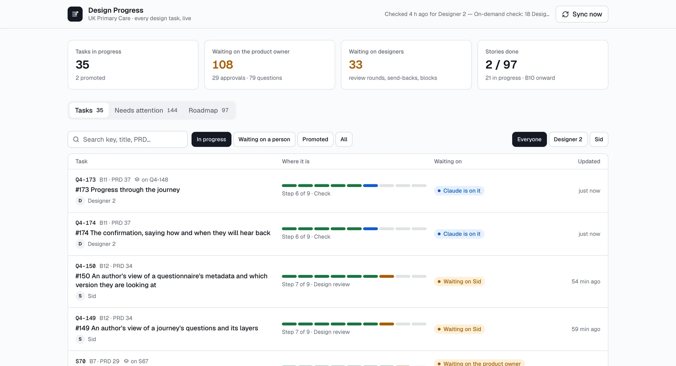Click the Waiting on designers card
Viewport: 676px width, 366px height.
point(406,65)
